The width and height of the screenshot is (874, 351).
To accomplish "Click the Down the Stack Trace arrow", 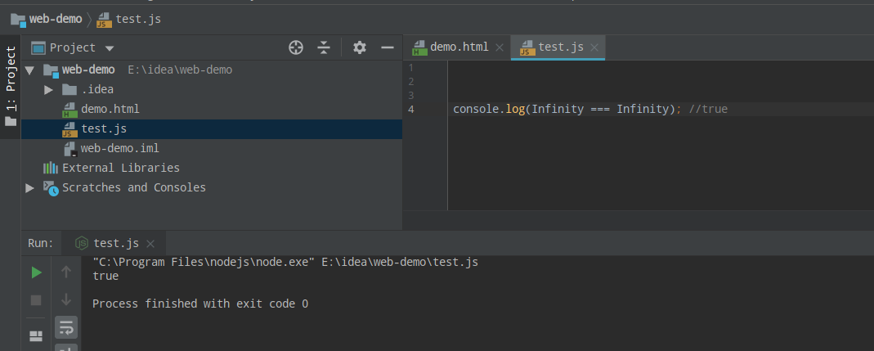I will 65,299.
